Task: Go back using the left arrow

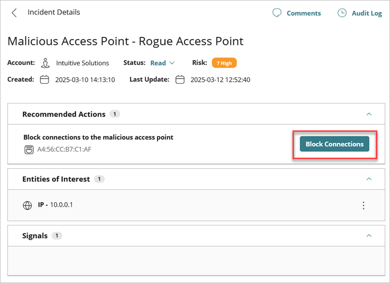Action: [14, 13]
